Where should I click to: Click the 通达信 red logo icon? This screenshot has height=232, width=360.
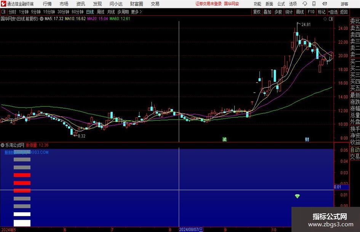(3, 4)
